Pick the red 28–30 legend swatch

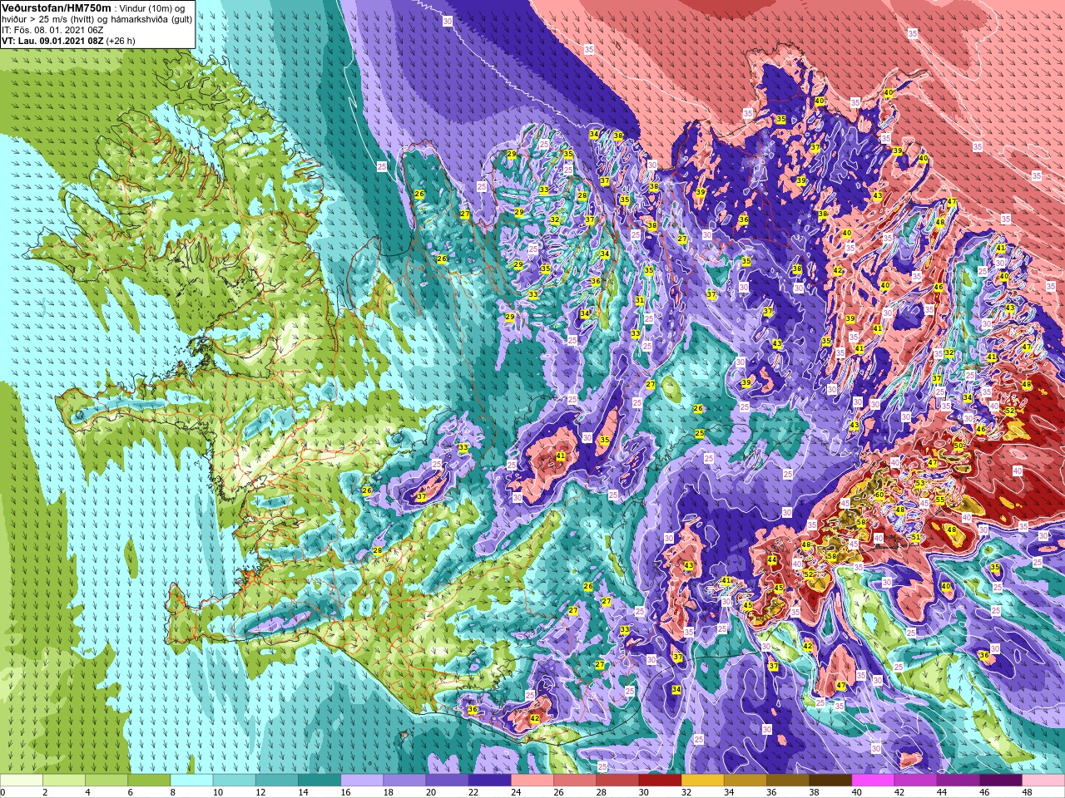[x=617, y=781]
